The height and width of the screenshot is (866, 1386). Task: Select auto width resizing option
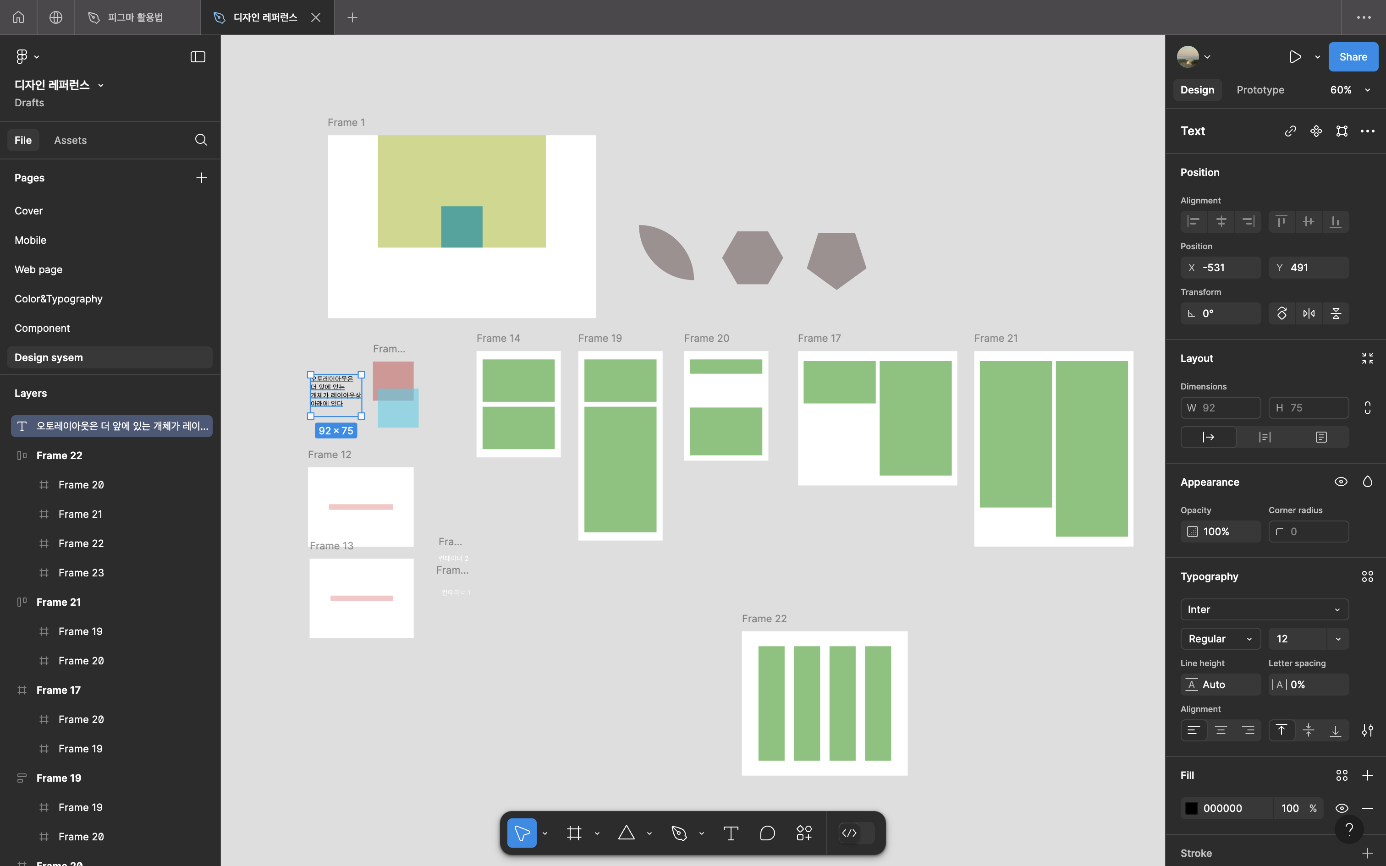[1209, 437]
